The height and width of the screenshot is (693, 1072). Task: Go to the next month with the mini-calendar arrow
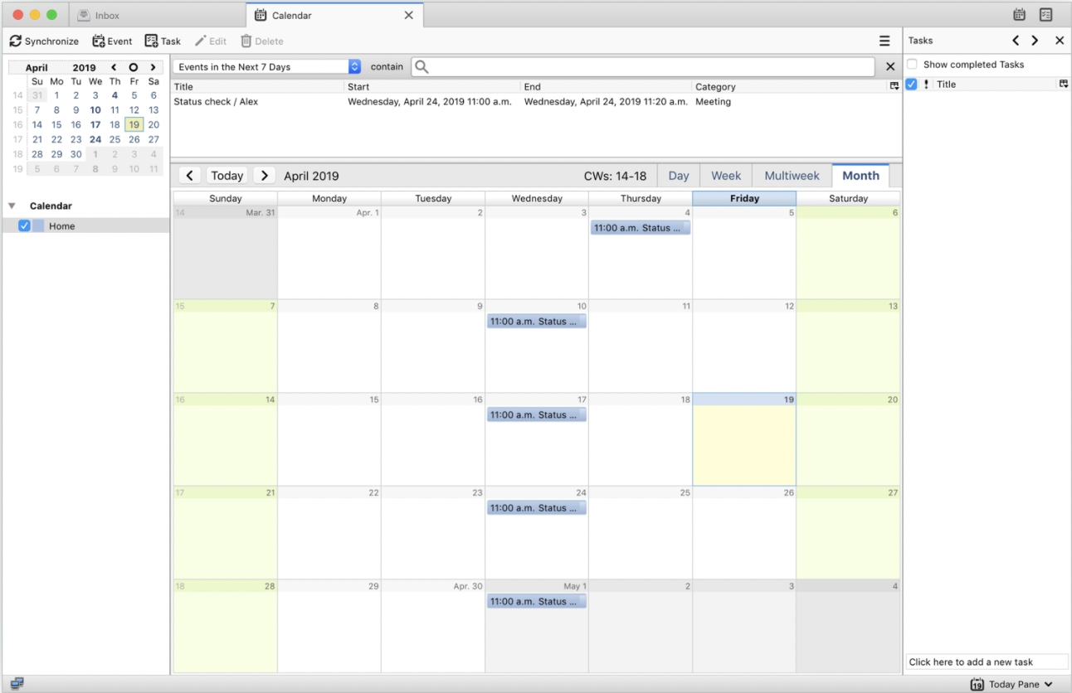coord(153,67)
